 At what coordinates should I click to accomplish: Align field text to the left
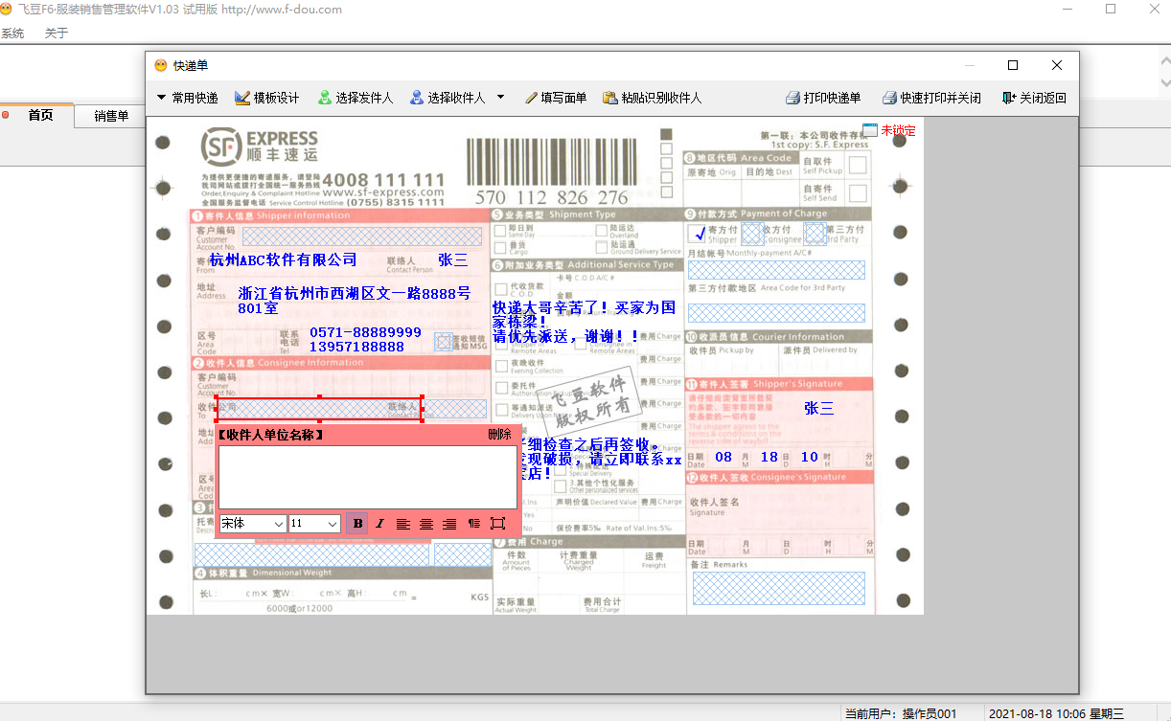coord(403,524)
